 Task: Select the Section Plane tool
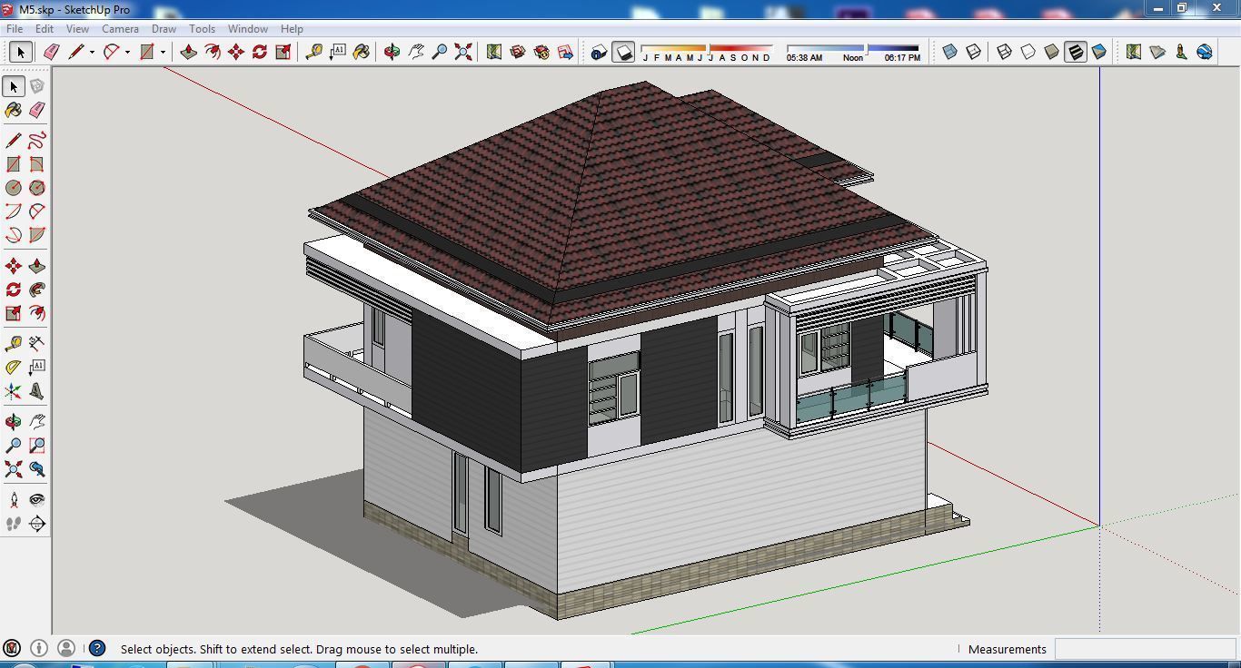(37, 524)
